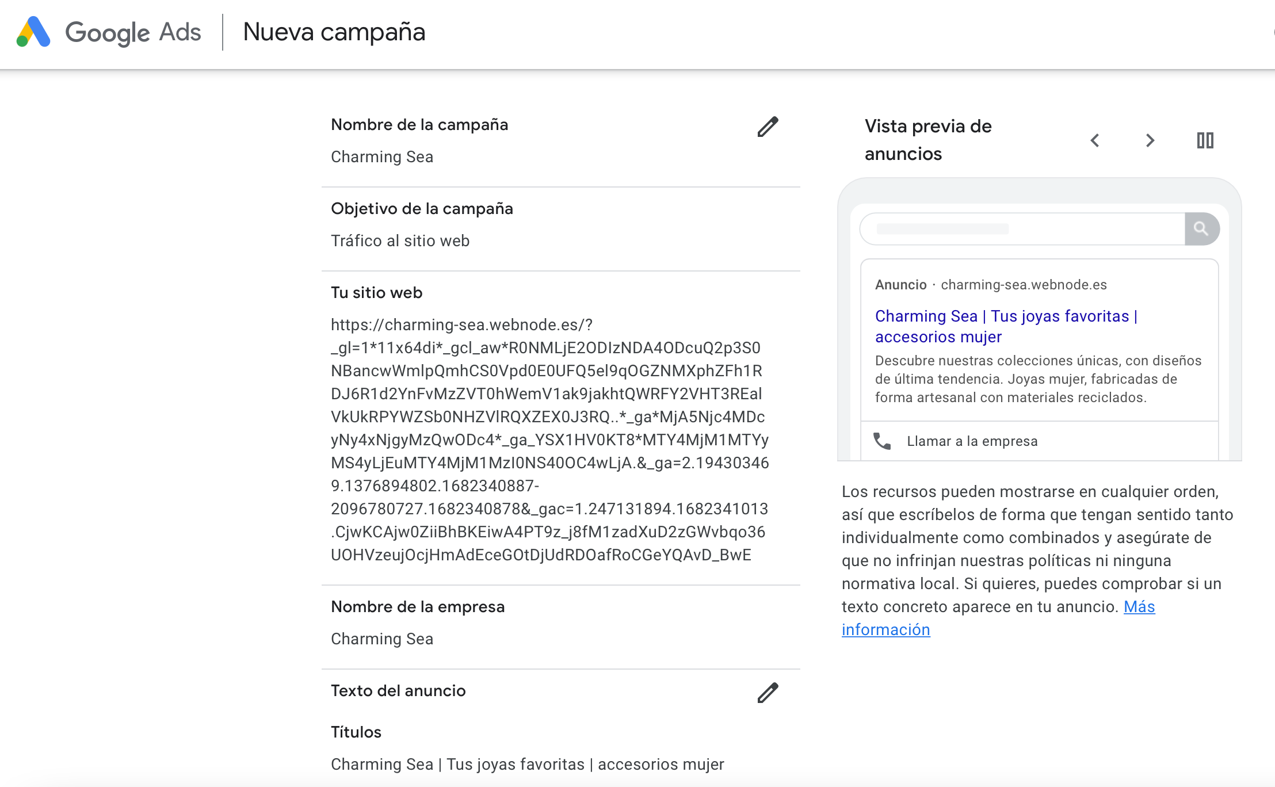The image size is (1275, 787).
Task: Click the preview search bar field
Action: 1022,229
